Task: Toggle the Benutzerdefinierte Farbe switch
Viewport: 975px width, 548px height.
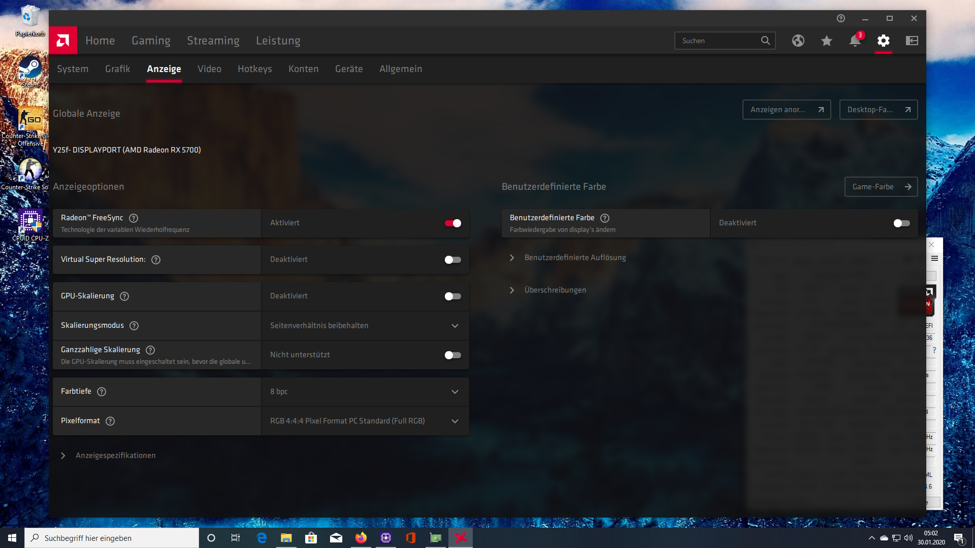Action: (901, 223)
